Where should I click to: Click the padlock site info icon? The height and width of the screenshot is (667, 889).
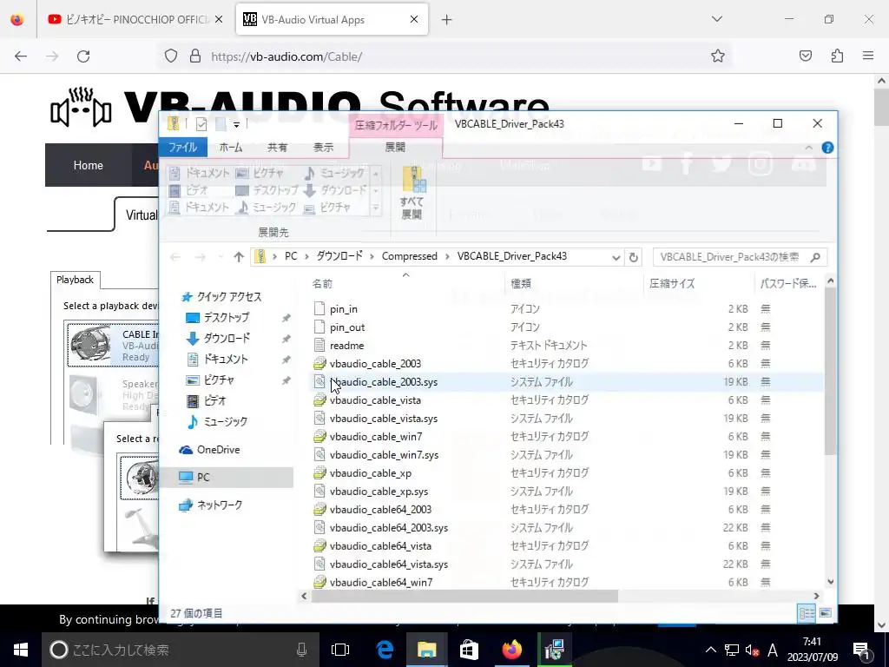point(195,56)
